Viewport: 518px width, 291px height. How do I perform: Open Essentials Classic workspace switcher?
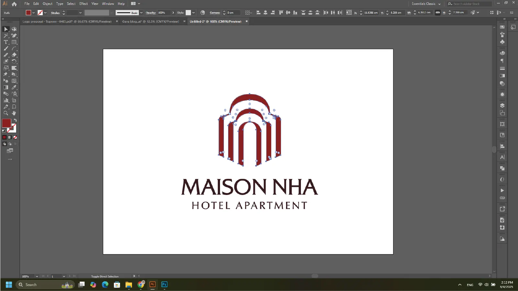426,4
